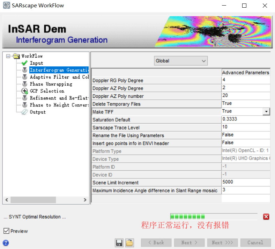Click the Sarscape Trace Level label

pyautogui.click(x=116, y=127)
